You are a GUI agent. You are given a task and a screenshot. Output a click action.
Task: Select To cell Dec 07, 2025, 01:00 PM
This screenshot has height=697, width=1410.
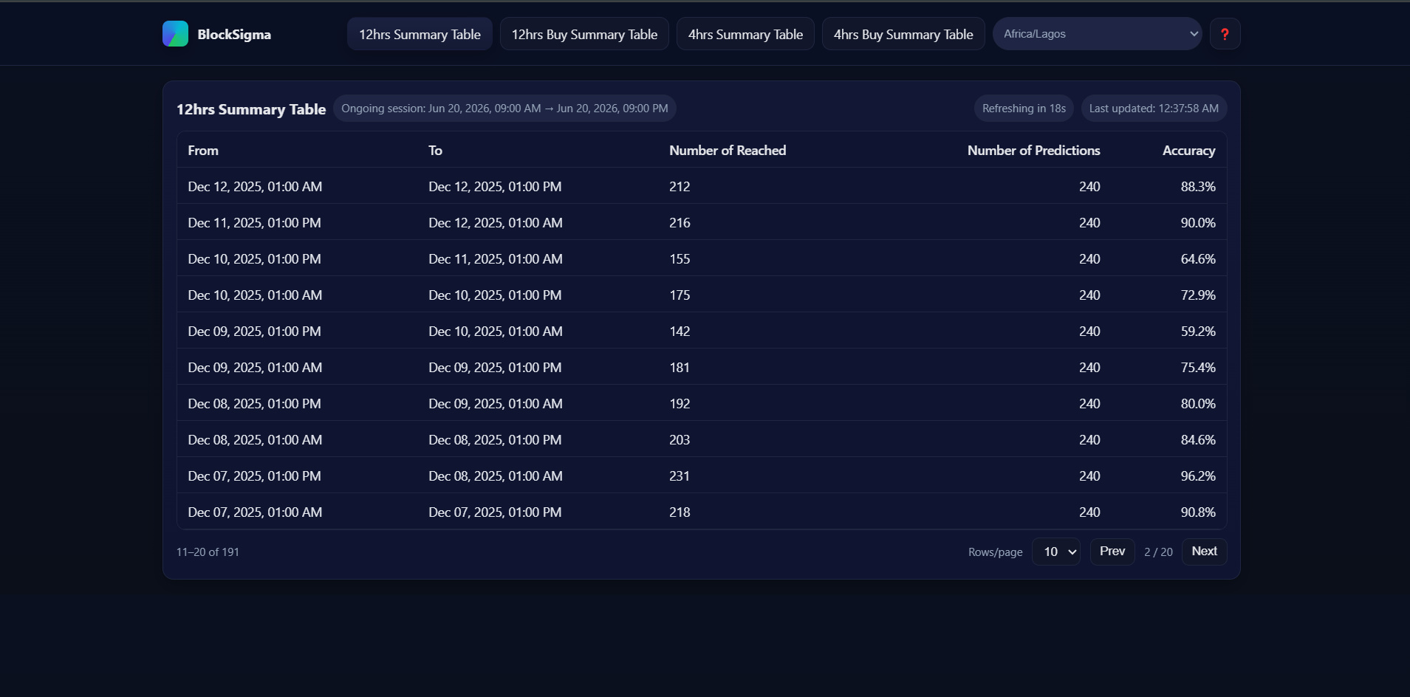(x=495, y=512)
